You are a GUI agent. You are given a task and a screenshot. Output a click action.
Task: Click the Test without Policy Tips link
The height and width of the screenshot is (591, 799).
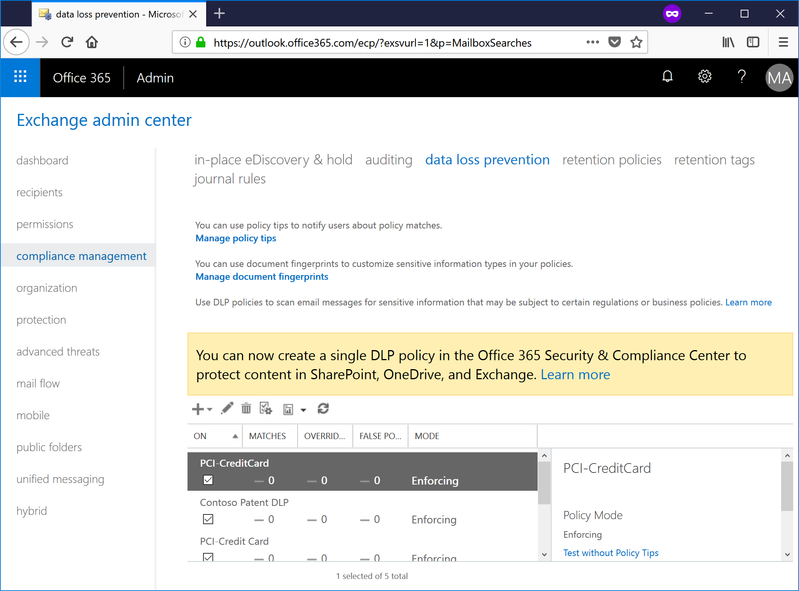[x=611, y=553]
